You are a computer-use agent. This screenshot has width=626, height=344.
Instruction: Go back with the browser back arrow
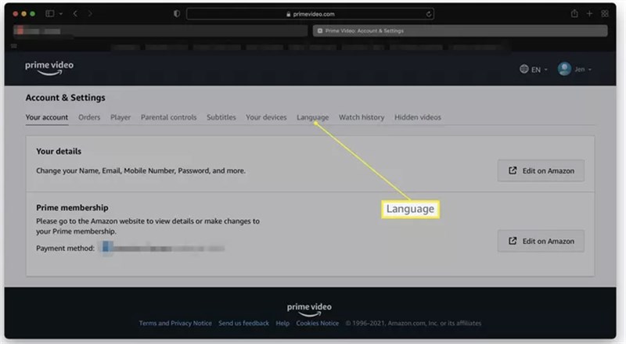(x=75, y=13)
